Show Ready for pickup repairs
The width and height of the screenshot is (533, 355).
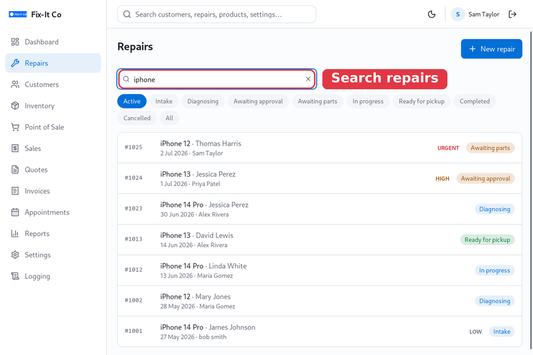(422, 101)
